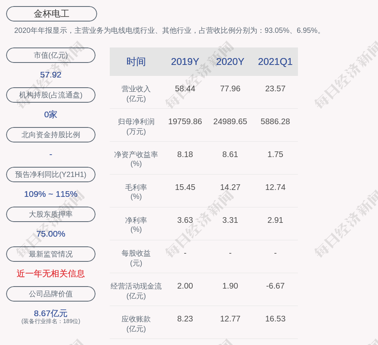Click the -6.67 cash flow cell
Screen dimensions: 378x345
[275, 286]
